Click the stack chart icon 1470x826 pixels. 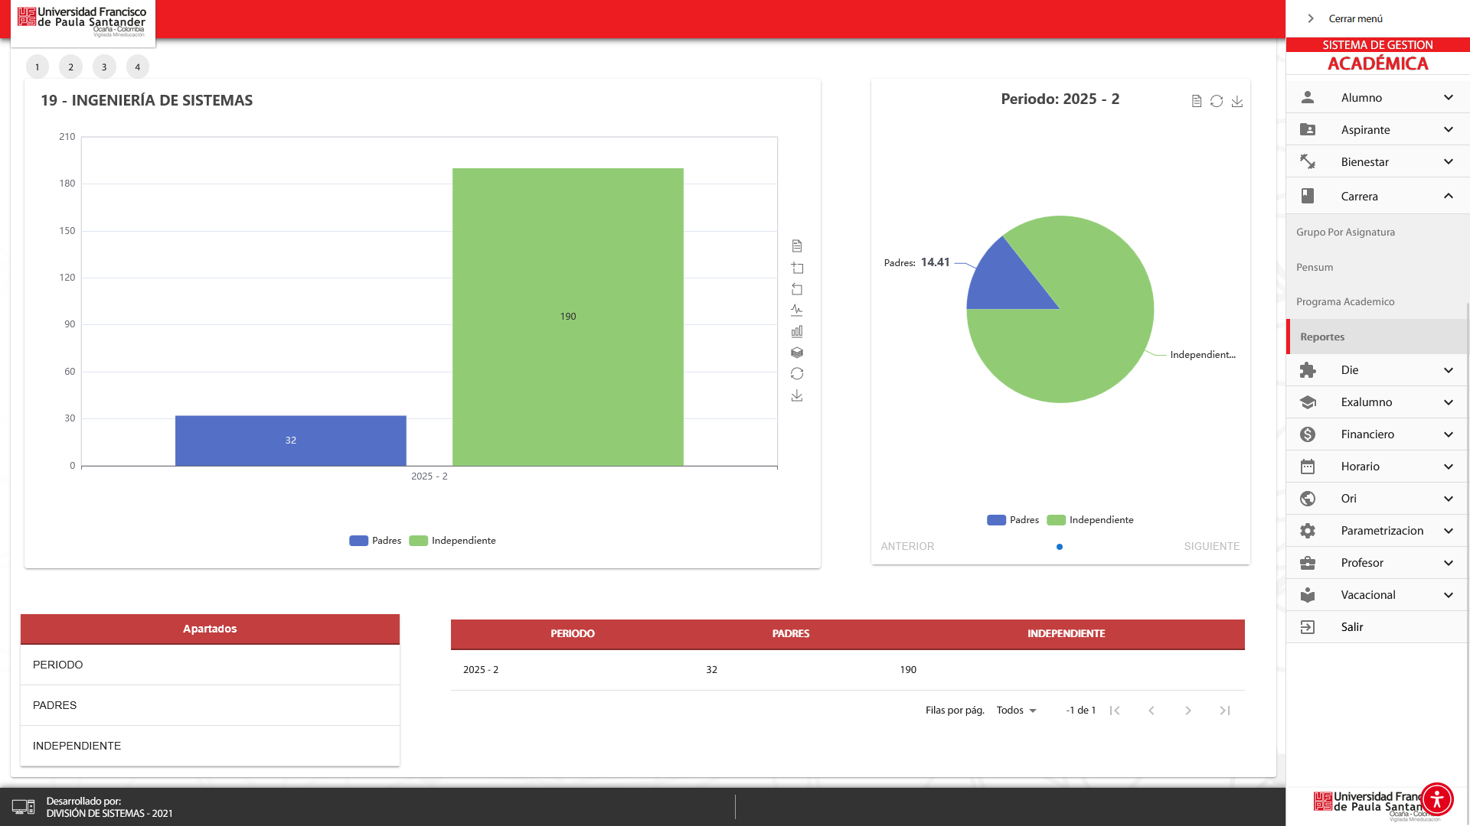[797, 353]
